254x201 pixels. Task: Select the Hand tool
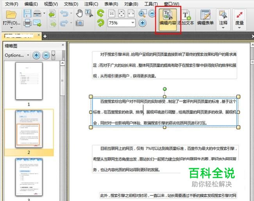[79, 13]
